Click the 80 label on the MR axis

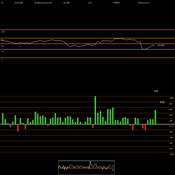171,104
